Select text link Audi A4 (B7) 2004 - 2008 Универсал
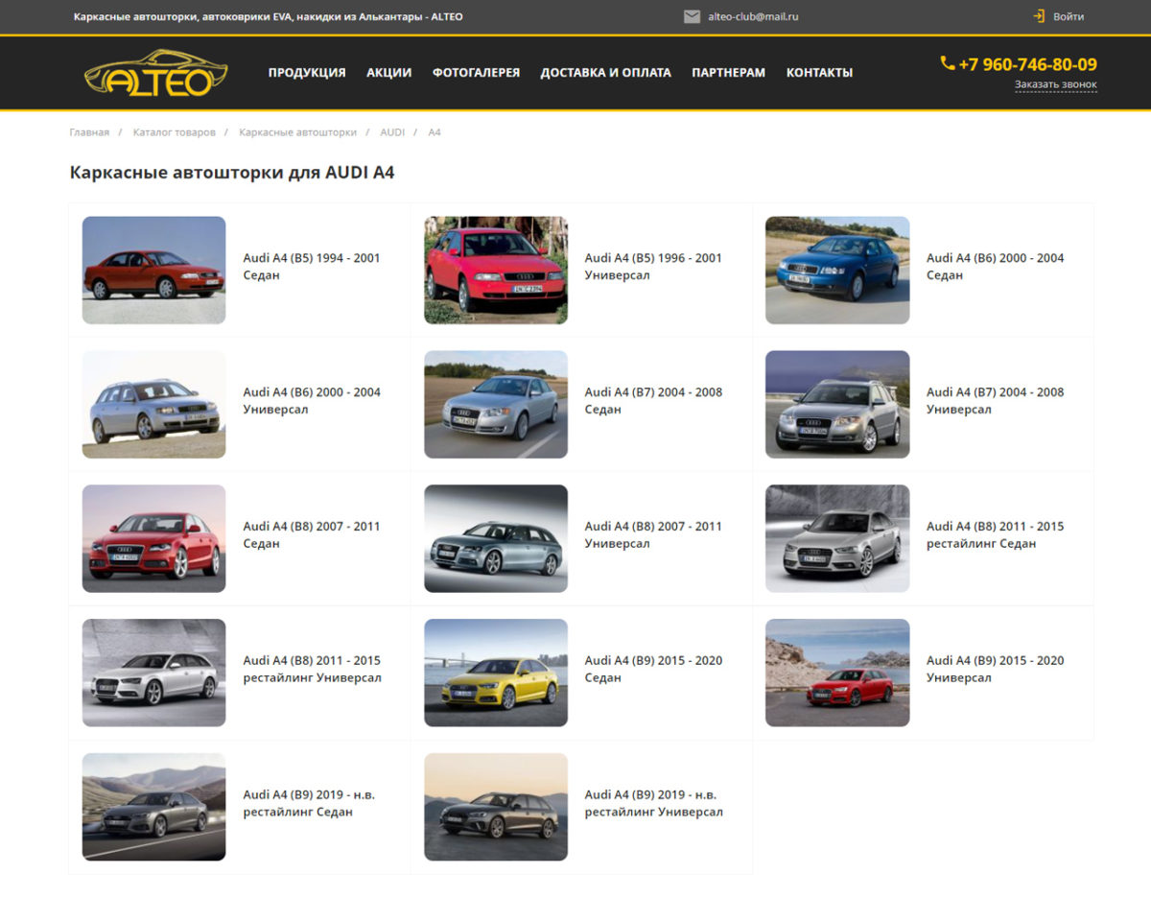The width and height of the screenshot is (1151, 921). click(x=996, y=401)
